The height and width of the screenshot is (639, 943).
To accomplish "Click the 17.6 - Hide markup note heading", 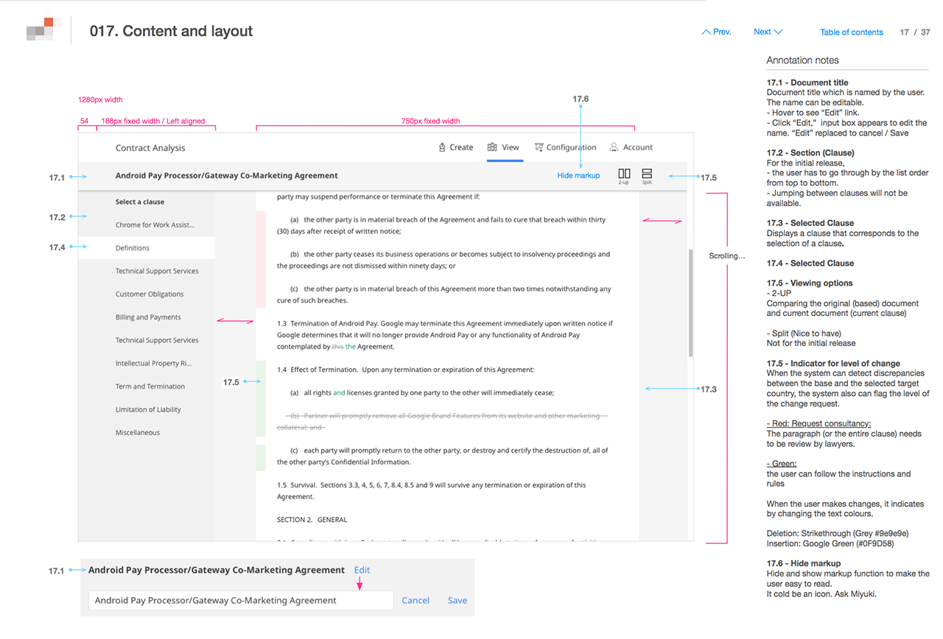I will [x=804, y=563].
